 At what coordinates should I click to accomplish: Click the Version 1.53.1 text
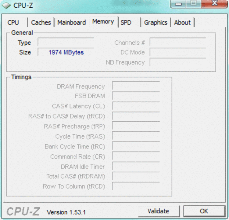[66, 212]
